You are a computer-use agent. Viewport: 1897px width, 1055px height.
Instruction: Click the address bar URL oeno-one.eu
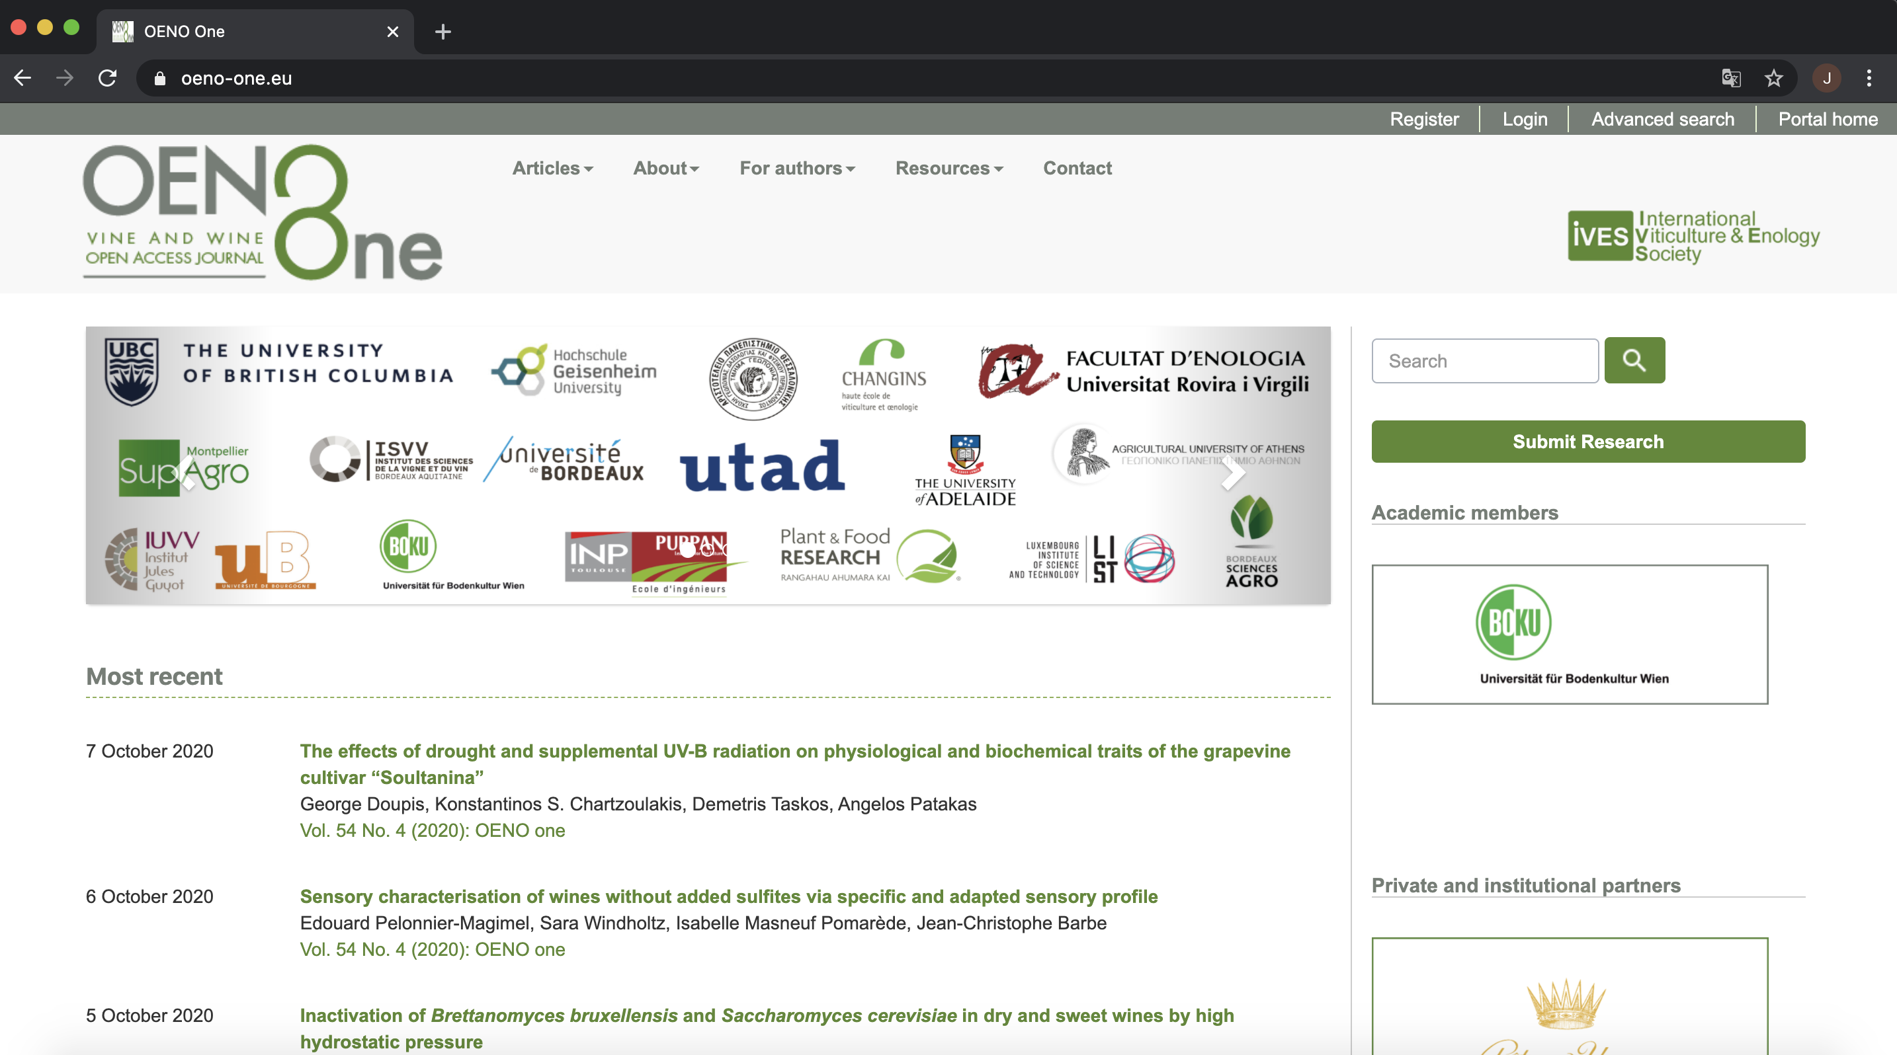(x=236, y=78)
